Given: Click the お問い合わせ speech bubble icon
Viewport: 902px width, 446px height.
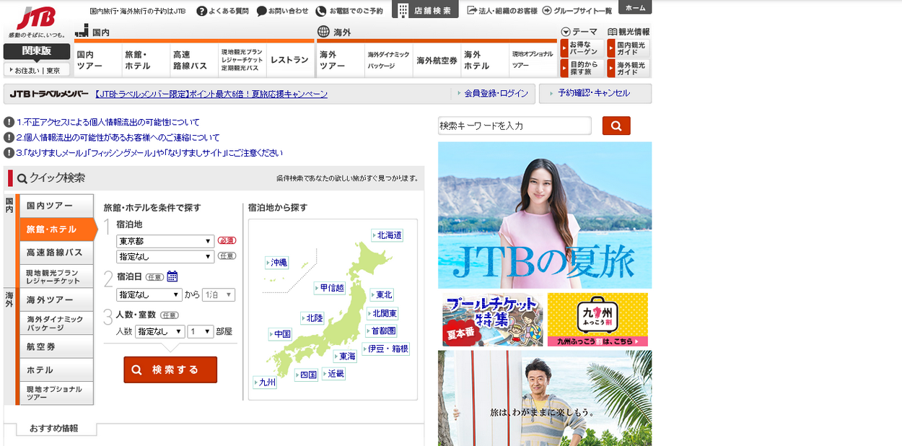Looking at the screenshot, I should (261, 11).
